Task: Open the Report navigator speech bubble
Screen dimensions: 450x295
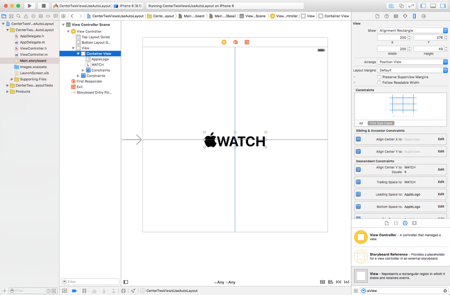Action: (x=56, y=16)
